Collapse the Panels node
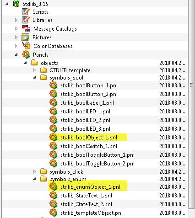This screenshot has height=218, width=195. tap(16, 54)
